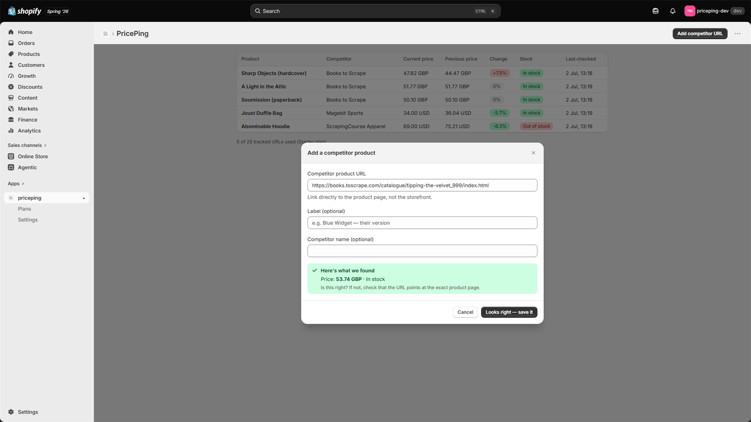Click the Discounts icon in sidebar
This screenshot has width=751, height=422.
pos(11,87)
